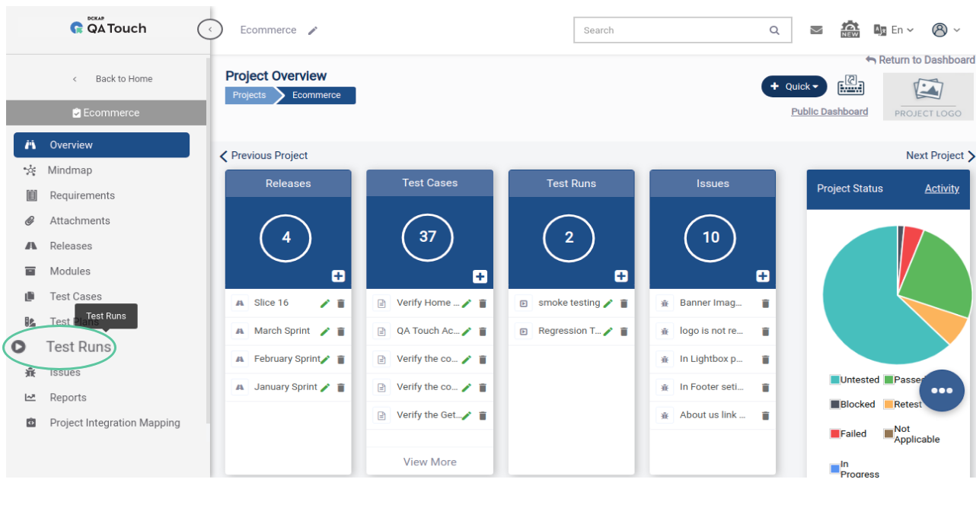
Task: Click the Issues count circle showing 10
Action: 711,237
